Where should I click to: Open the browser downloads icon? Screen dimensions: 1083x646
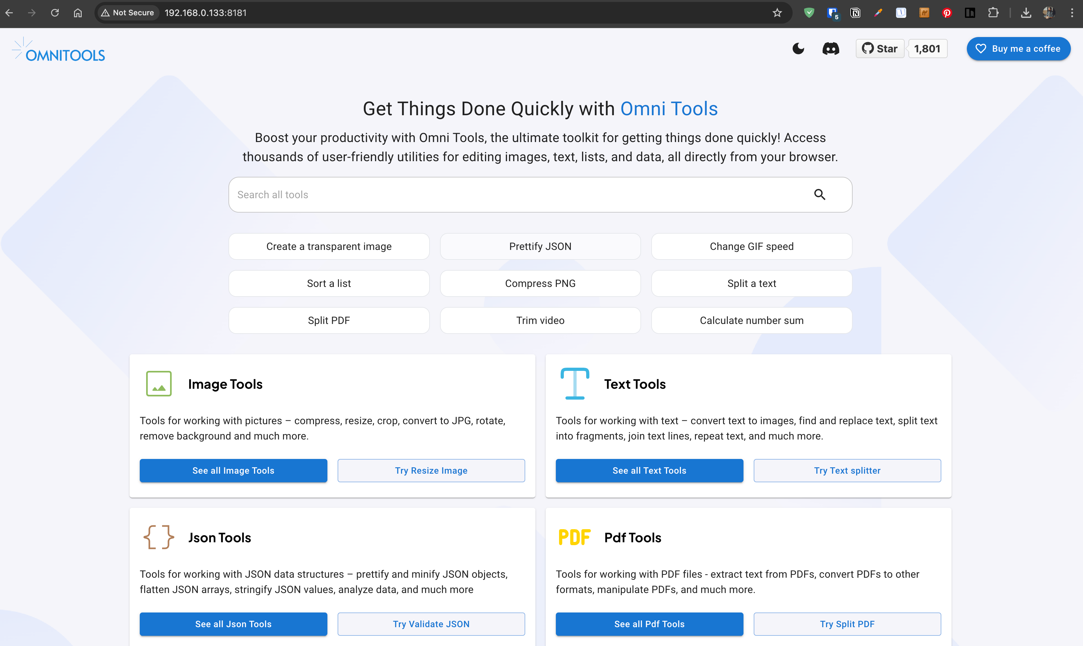[x=1026, y=13]
